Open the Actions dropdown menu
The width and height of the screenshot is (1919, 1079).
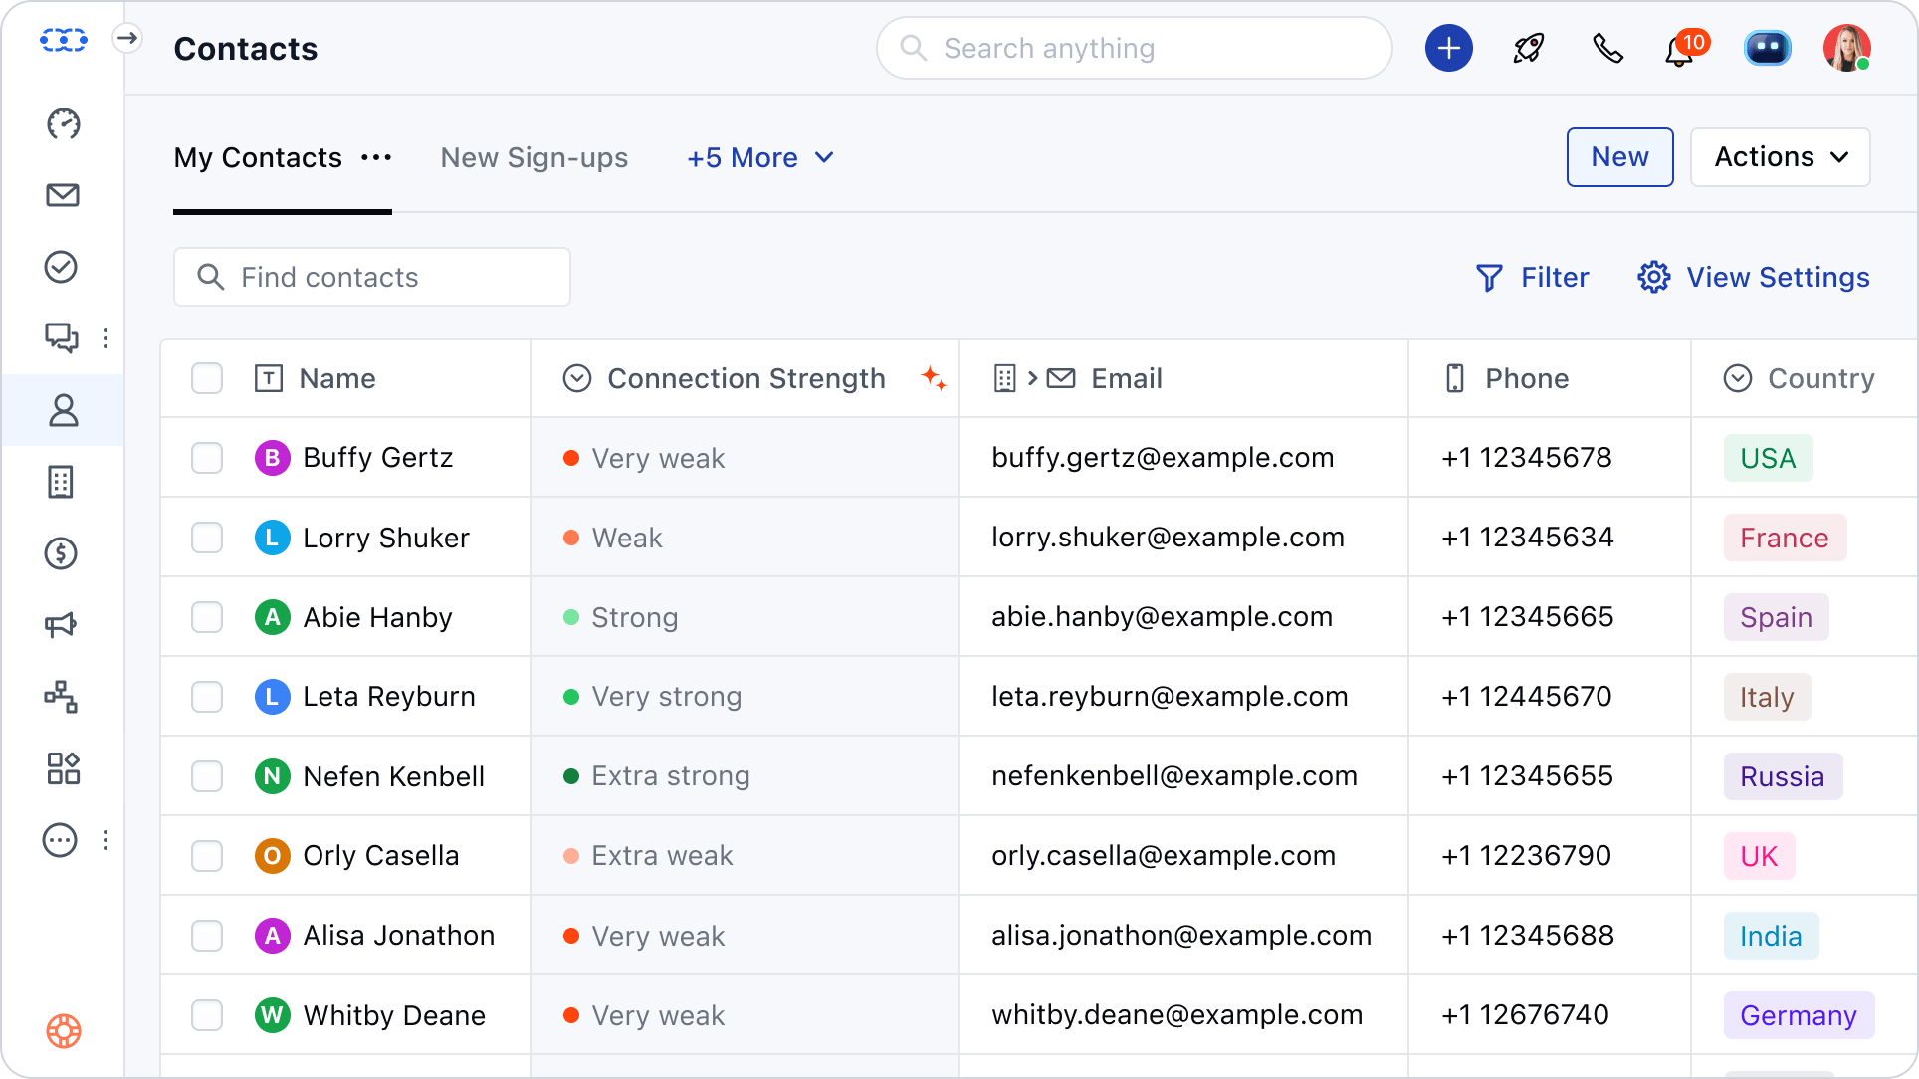click(1782, 158)
